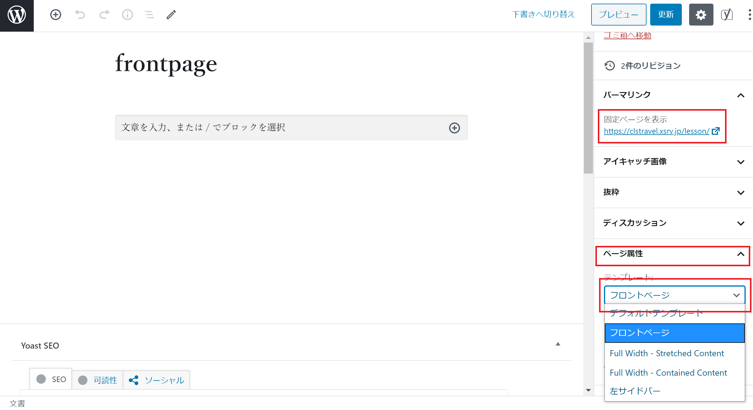Expand the ディスカッション panel
Viewport: 753px width, 410px height.
pos(741,223)
